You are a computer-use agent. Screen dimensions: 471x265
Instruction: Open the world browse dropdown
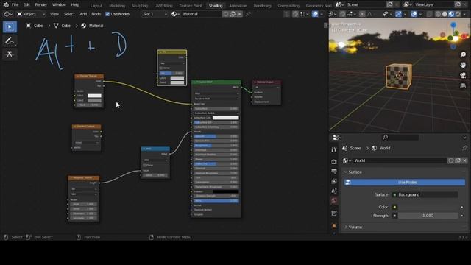point(347,160)
